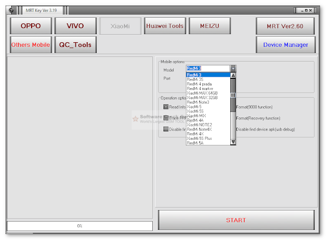Open Device Manager
The image size is (326, 240).
pos(286,45)
